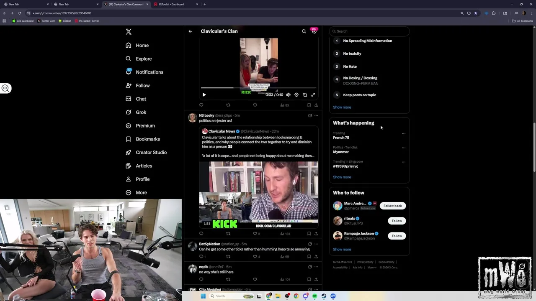This screenshot has height=301, width=536.
Task: Follow Rampage Jackson account
Action: 397,236
